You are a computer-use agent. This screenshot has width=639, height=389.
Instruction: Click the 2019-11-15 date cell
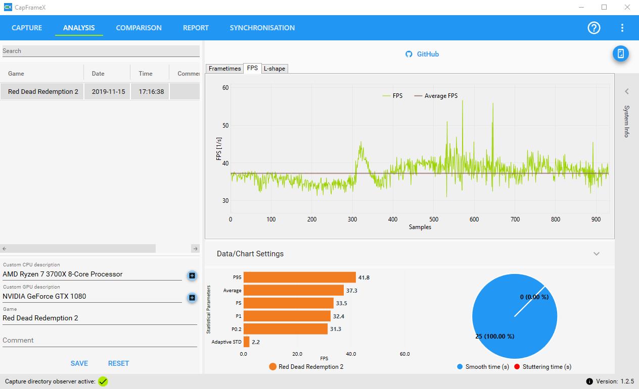pos(108,92)
